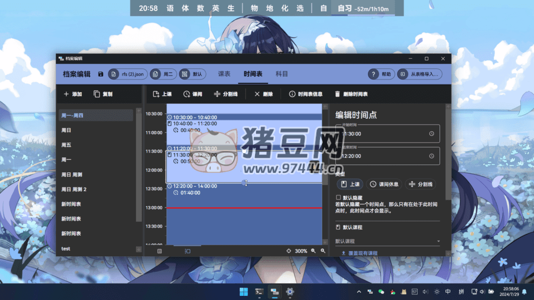Open the 周二 selector chip
Screen dimensions: 534x300
click(163, 74)
